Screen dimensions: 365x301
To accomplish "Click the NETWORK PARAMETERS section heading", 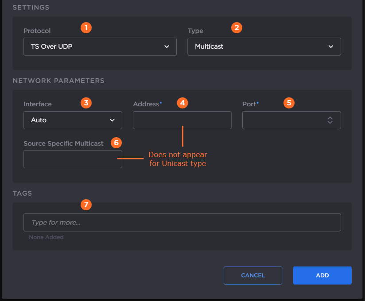I will 58,81.
